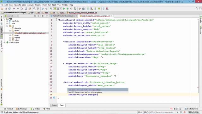
Task: Click the Save All toolbar icon
Action: tap(6, 9)
